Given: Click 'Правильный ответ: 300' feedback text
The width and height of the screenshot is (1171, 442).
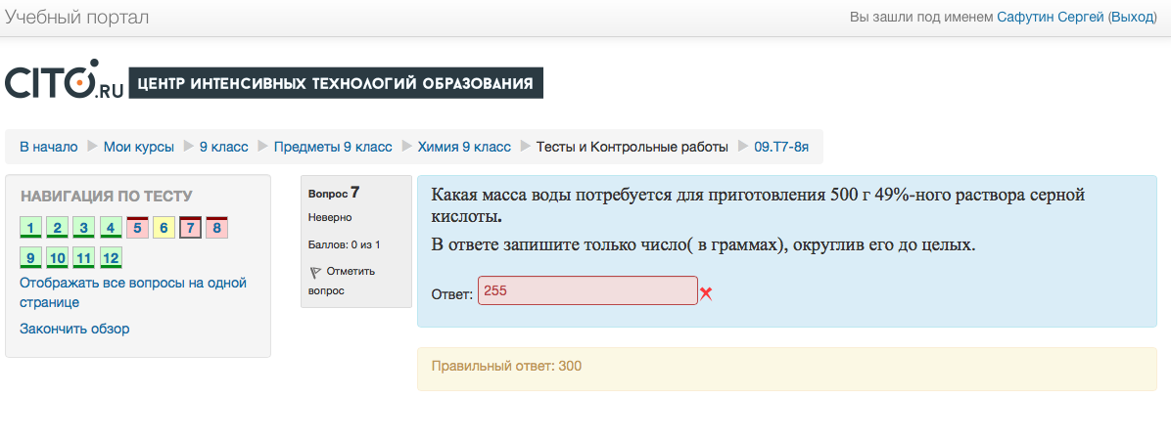Looking at the screenshot, I should click(x=506, y=366).
